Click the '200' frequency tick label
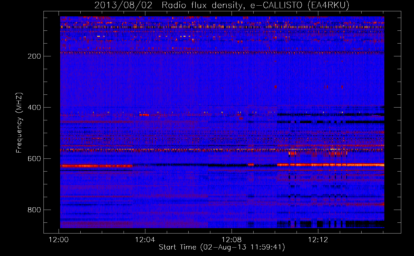 pos(34,56)
